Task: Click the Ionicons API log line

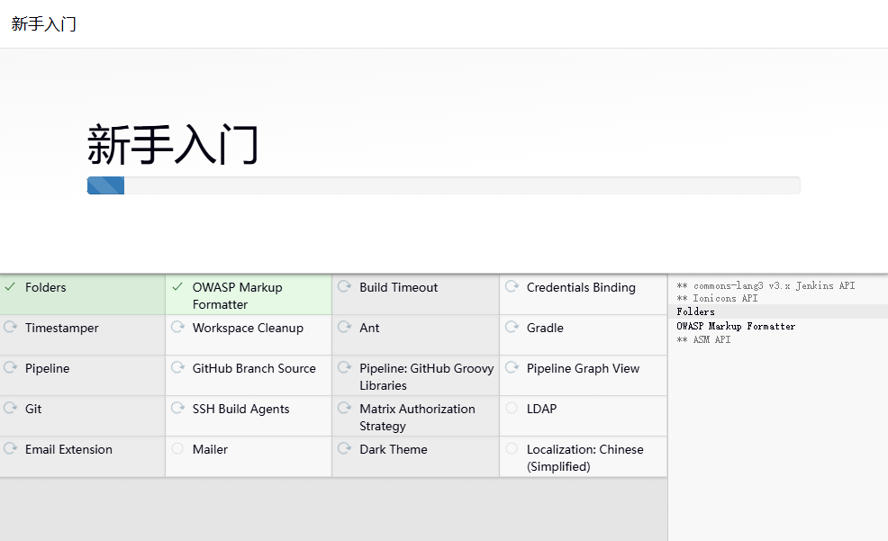Action: [x=717, y=298]
